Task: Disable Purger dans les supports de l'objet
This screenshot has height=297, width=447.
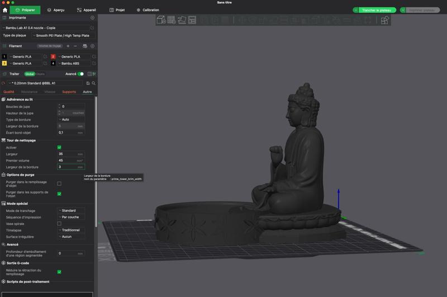Action: pos(59,194)
